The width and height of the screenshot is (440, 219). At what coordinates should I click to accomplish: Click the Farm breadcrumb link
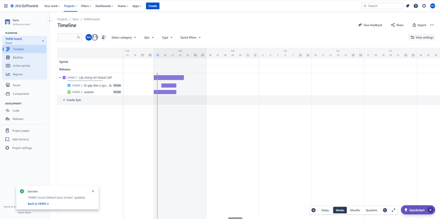tap(75, 19)
